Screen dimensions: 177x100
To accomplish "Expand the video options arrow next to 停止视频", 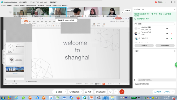I will click(81, 92).
